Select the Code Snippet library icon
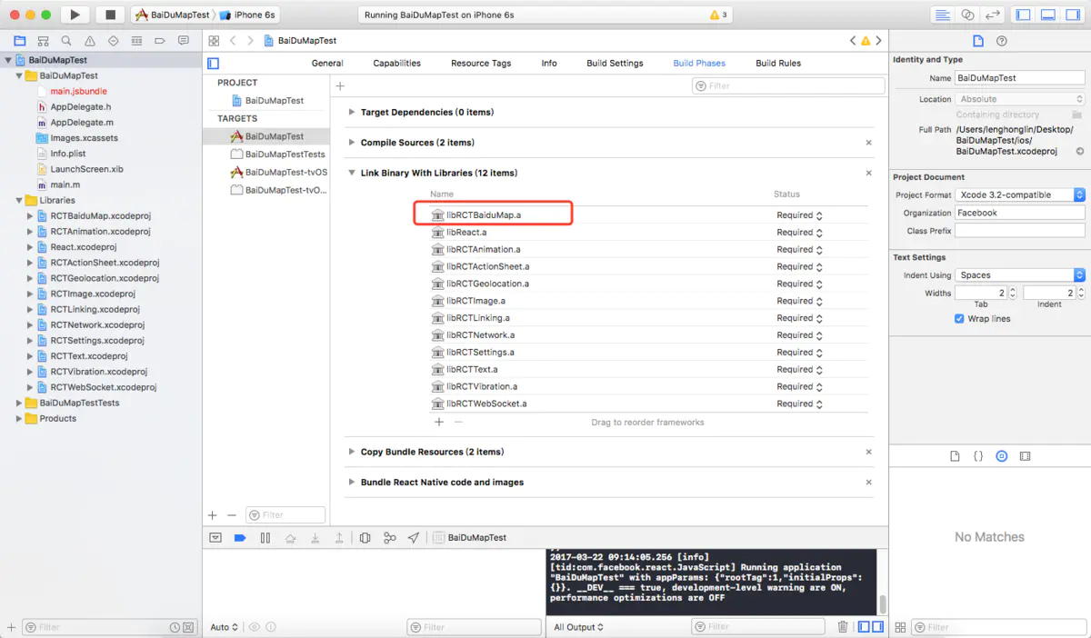 coord(978,456)
